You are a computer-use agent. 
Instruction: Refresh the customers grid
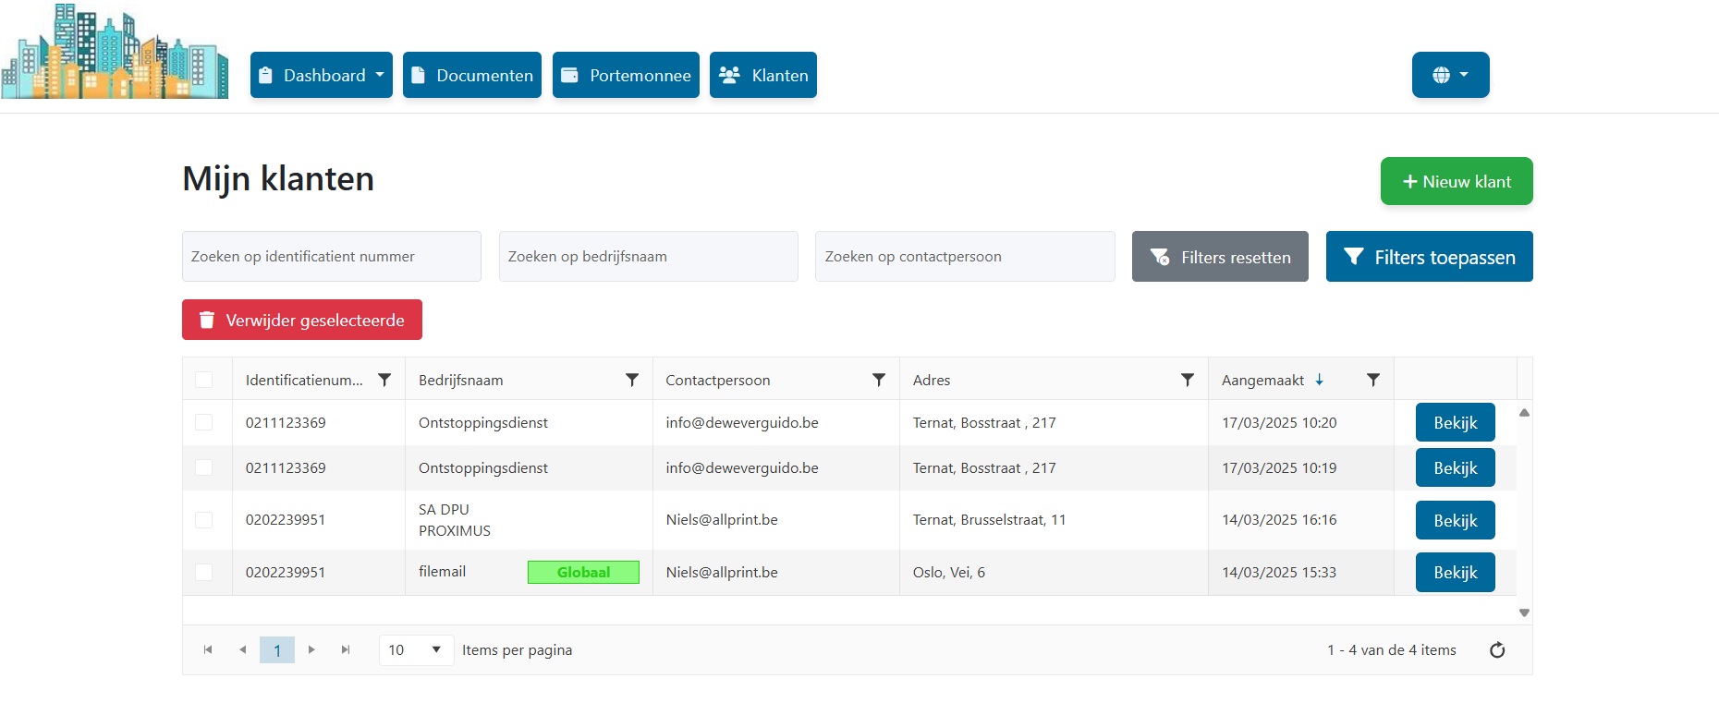pyautogui.click(x=1497, y=650)
